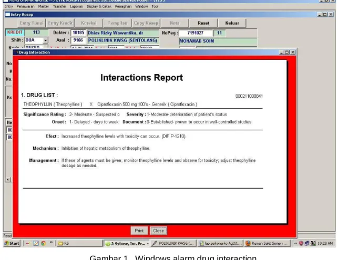This screenshot has height=260, width=338.
Task: Click the first quick launch icon beside Start
Action: [x=28, y=243]
